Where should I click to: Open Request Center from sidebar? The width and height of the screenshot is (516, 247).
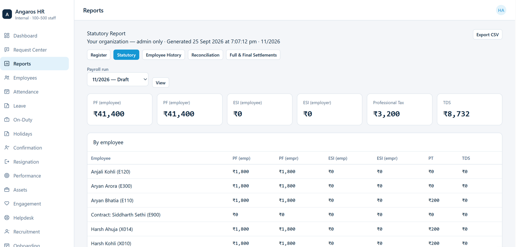pos(35,50)
